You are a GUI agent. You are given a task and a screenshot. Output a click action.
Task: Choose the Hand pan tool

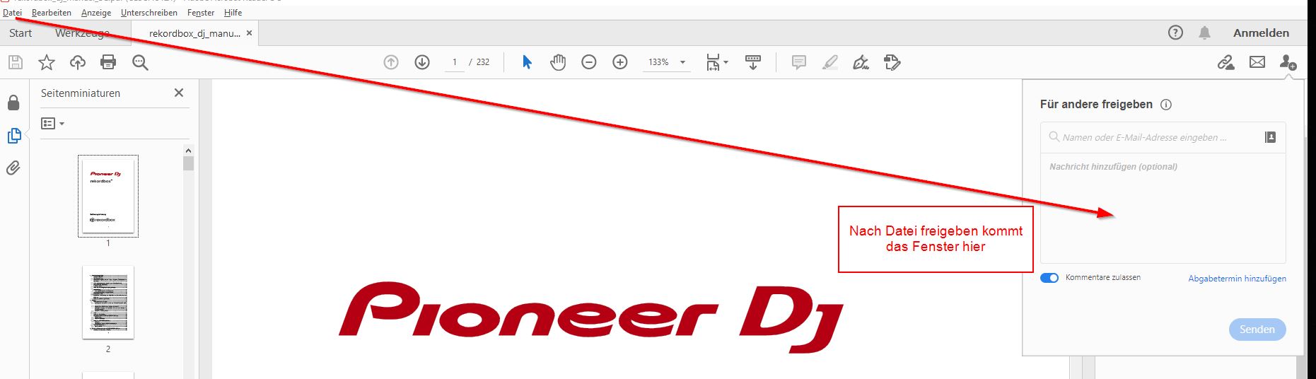coord(558,62)
